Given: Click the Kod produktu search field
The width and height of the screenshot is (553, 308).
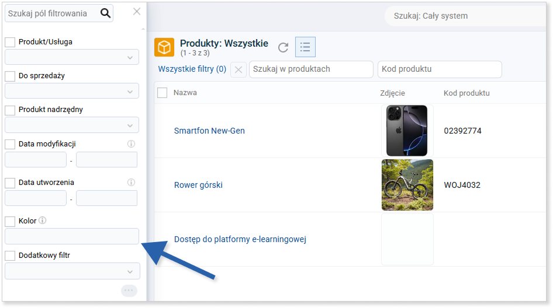Looking at the screenshot, I should [x=440, y=69].
